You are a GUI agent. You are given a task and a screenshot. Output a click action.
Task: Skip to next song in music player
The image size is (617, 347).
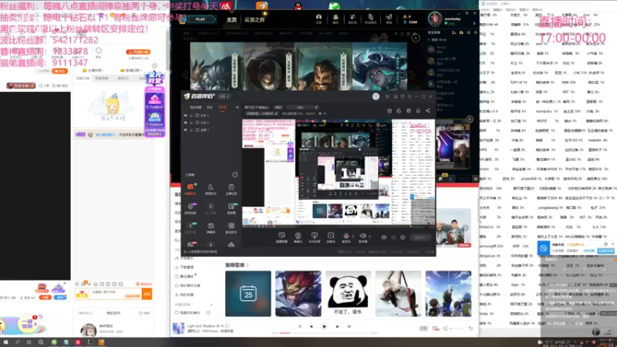click(338, 326)
